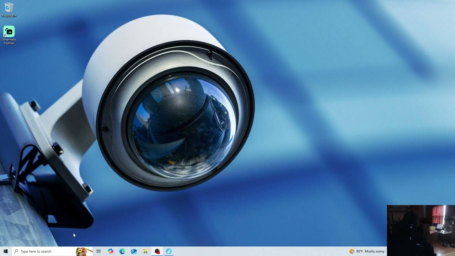Launch Copilot from the taskbar
Screen dimensions: 455x256
[111, 251]
